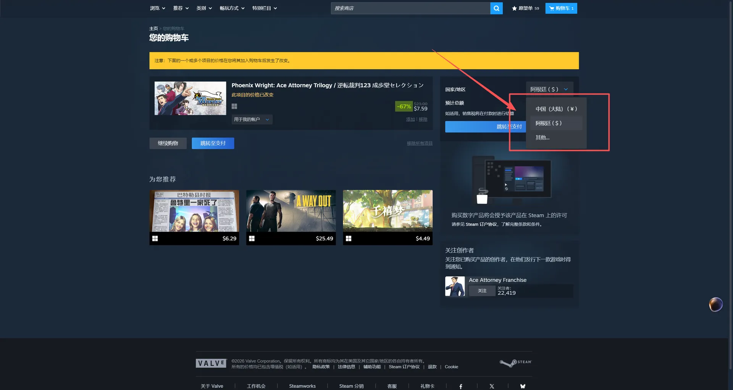Click Windows icon on 千禧梦 card
Image resolution: width=733 pixels, height=390 pixels.
349,239
